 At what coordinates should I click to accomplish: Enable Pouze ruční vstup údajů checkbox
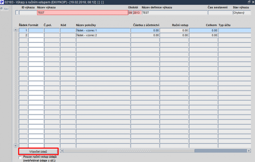click(x=20, y=158)
